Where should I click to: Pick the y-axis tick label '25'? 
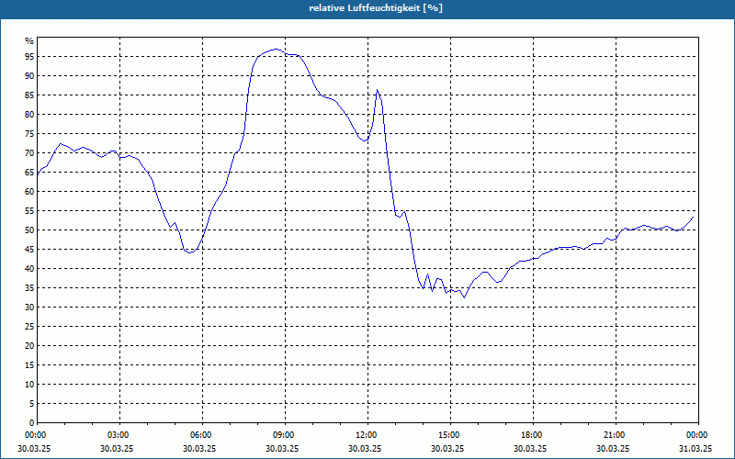point(29,327)
